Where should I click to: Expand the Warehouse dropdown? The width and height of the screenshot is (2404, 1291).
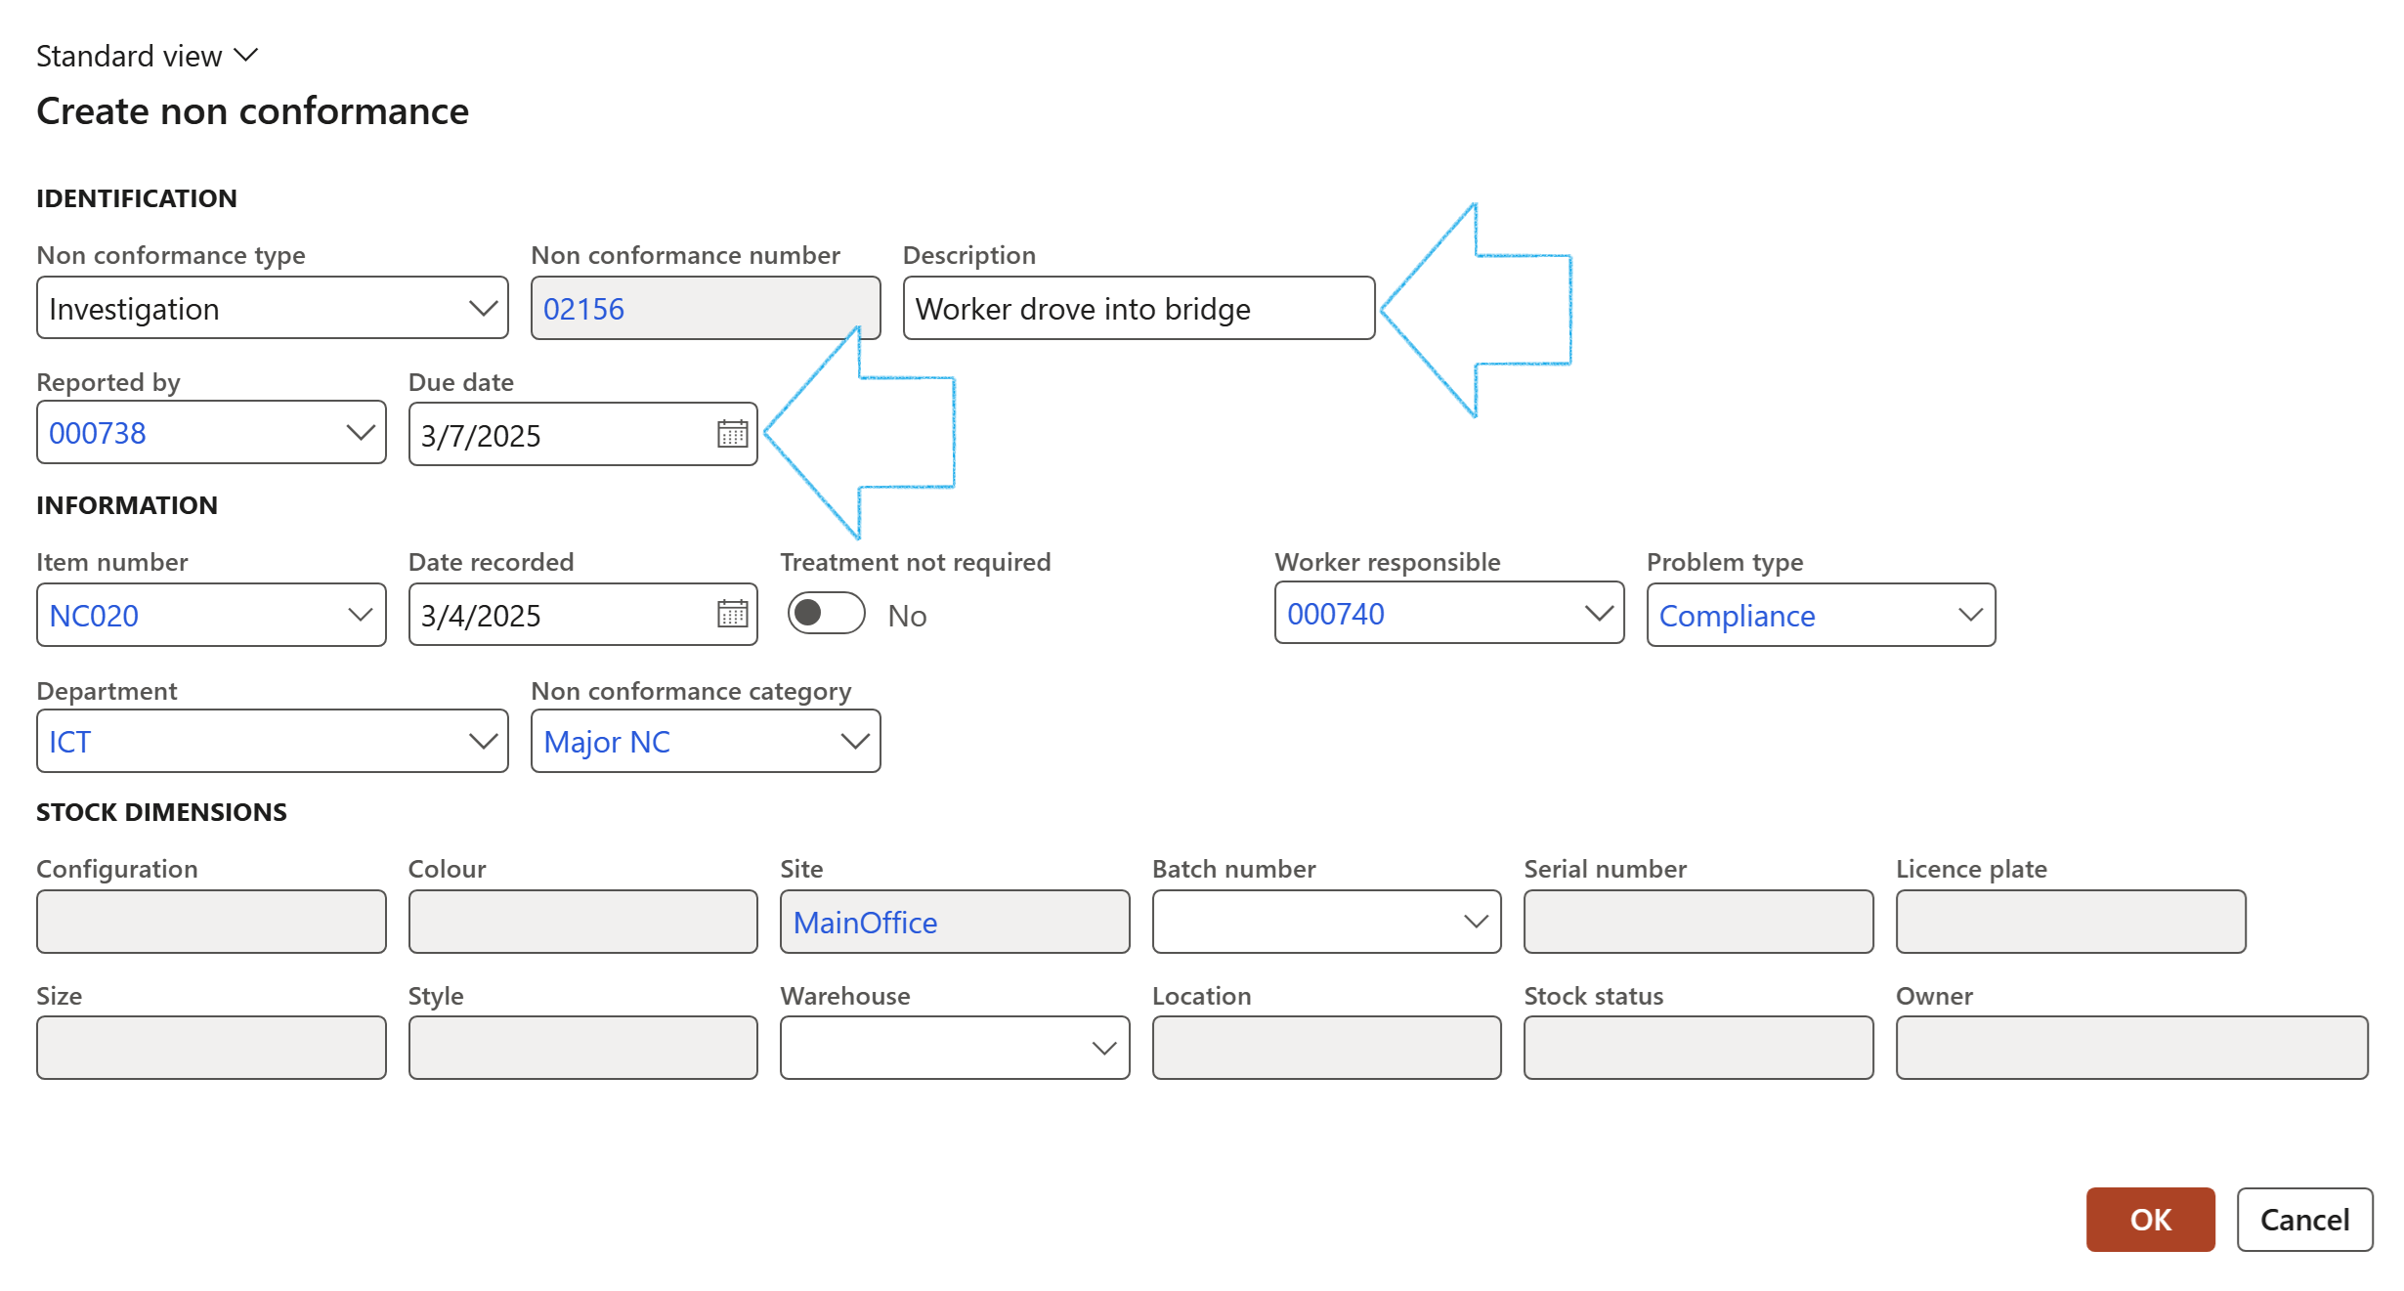pyautogui.click(x=1103, y=1048)
